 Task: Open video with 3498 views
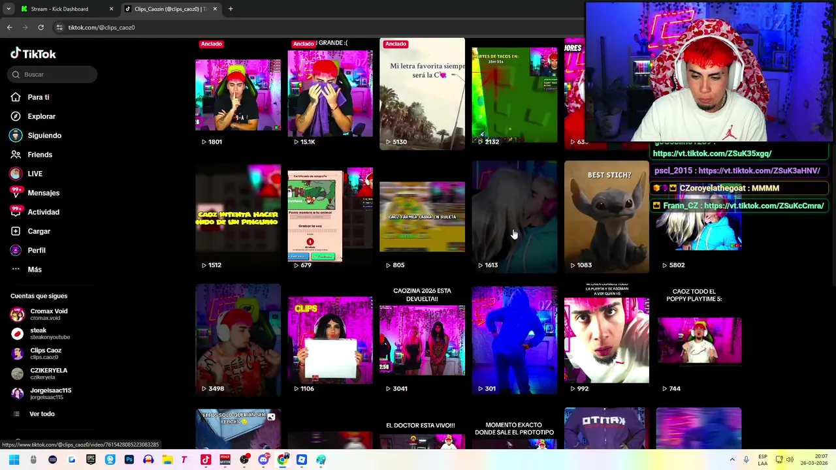pos(238,340)
